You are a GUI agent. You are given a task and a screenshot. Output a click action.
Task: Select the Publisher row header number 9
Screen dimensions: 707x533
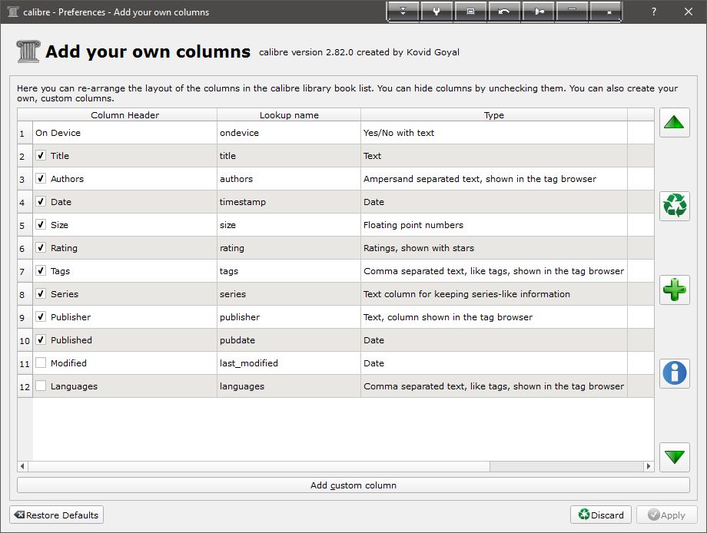(x=25, y=316)
